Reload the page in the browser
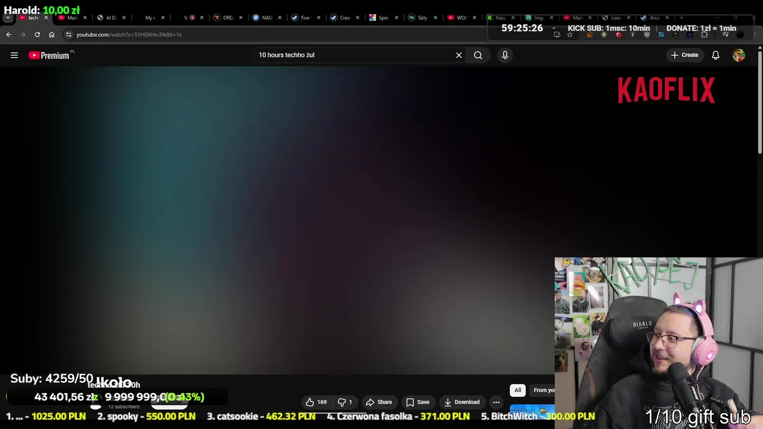This screenshot has width=763, height=429. click(x=37, y=35)
